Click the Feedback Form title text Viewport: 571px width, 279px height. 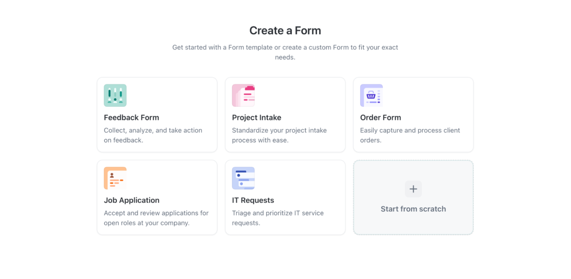(x=131, y=117)
